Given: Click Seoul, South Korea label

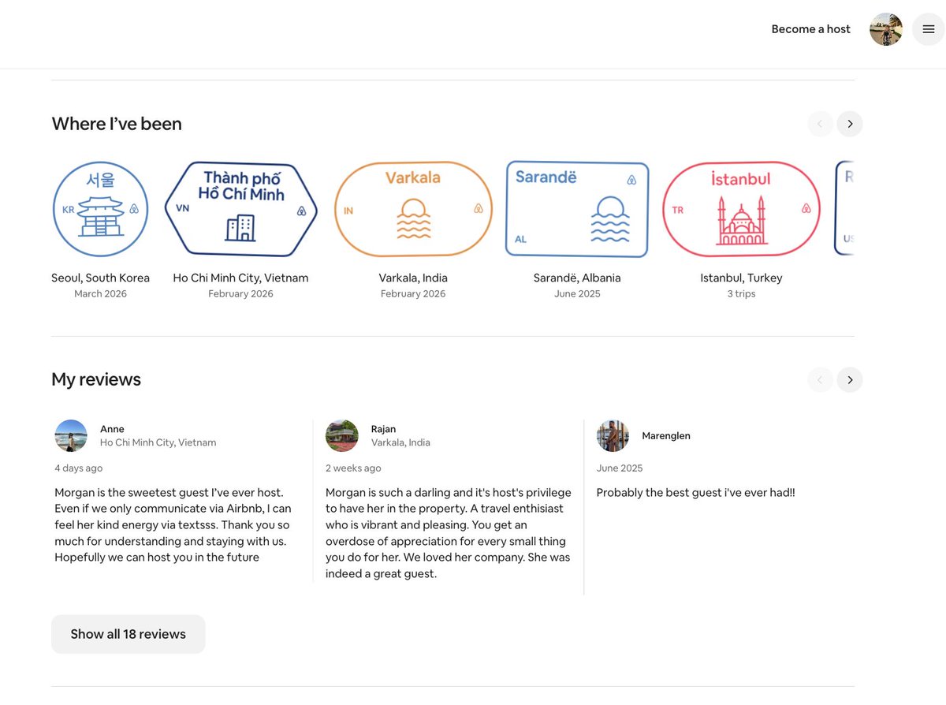Looking at the screenshot, I should click(100, 278).
